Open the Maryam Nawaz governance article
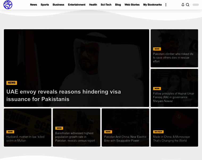This screenshot has height=160, width=202. 174,97
